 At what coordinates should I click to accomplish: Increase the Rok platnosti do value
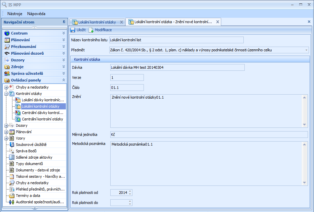tap(130, 201)
